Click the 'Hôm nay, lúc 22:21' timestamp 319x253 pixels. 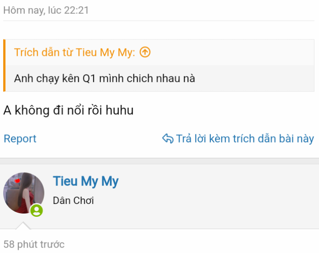pyautogui.click(x=46, y=11)
